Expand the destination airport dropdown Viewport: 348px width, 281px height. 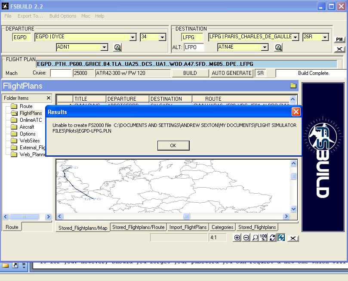tap(295, 37)
